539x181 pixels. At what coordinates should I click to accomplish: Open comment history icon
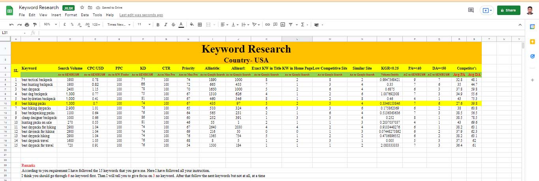tap(470, 10)
